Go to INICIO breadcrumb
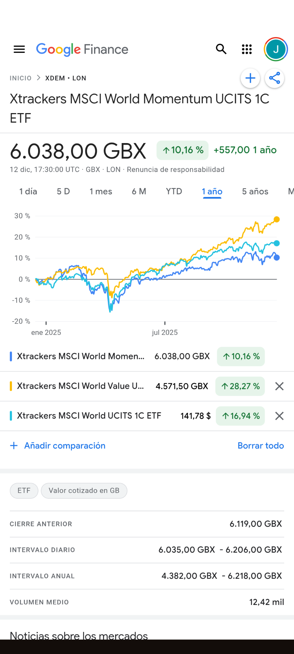The height and width of the screenshot is (654, 294). point(20,78)
